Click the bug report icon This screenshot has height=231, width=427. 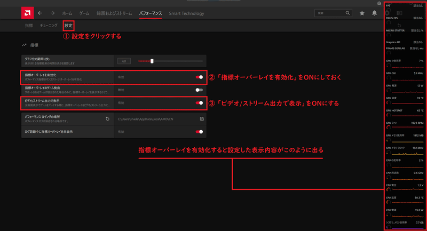coord(379,3)
